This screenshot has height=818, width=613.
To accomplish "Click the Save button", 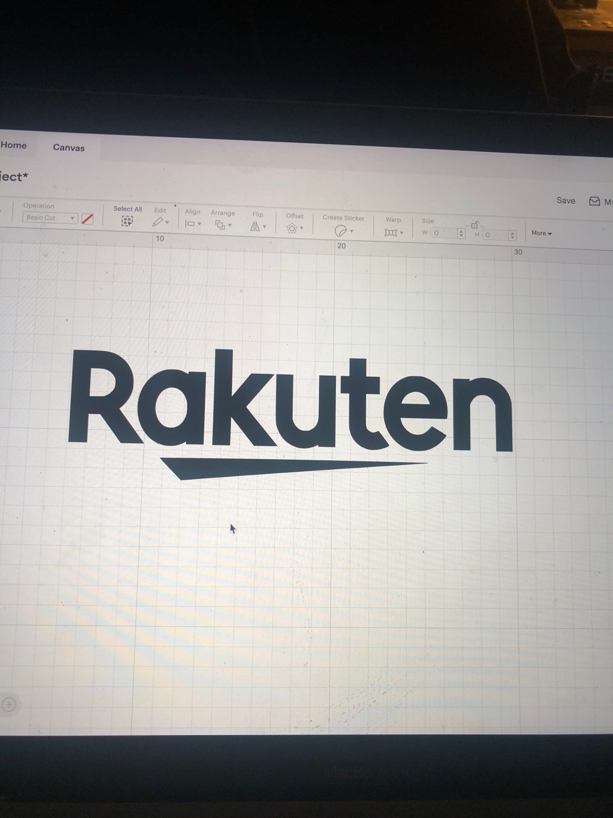I will coord(566,201).
